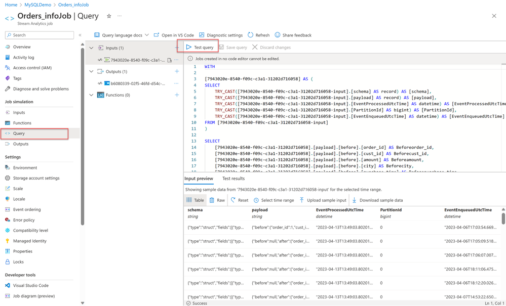Select Raw view of sample data
The width and height of the screenshot is (506, 306).
[x=217, y=200]
